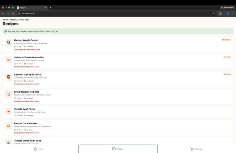Click 'A quick rescue meal for tender vegetables' text

(31, 43)
